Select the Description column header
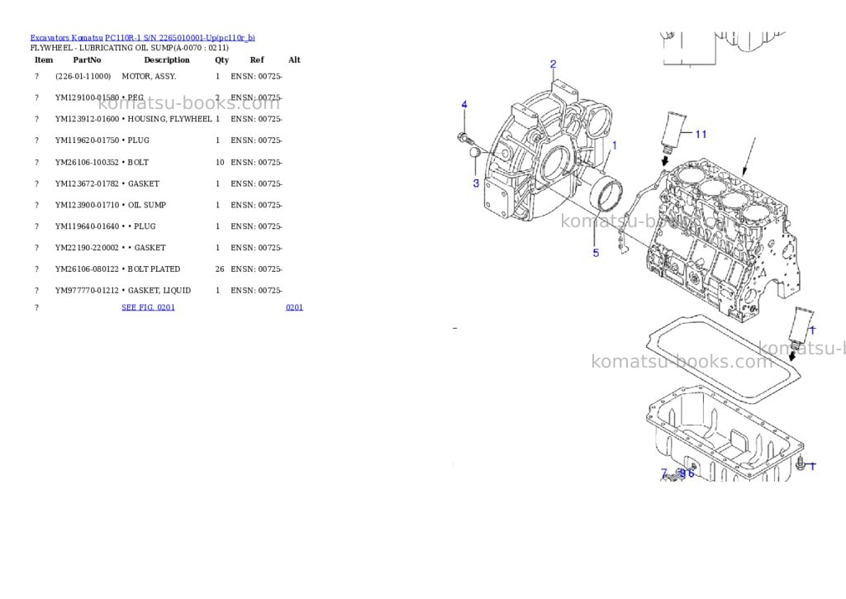 pyautogui.click(x=167, y=59)
